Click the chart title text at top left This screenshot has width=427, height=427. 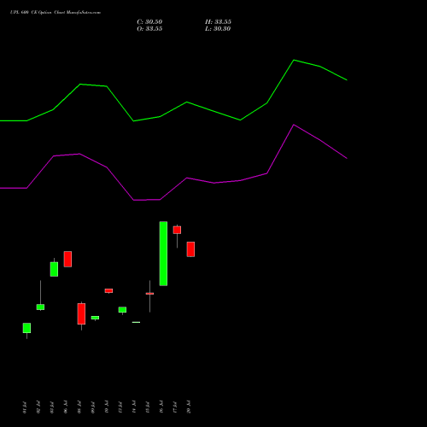[x=56, y=13]
